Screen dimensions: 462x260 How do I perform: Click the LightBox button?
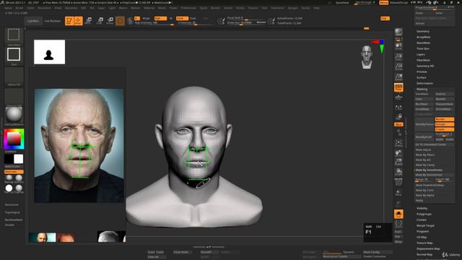[x=33, y=21]
